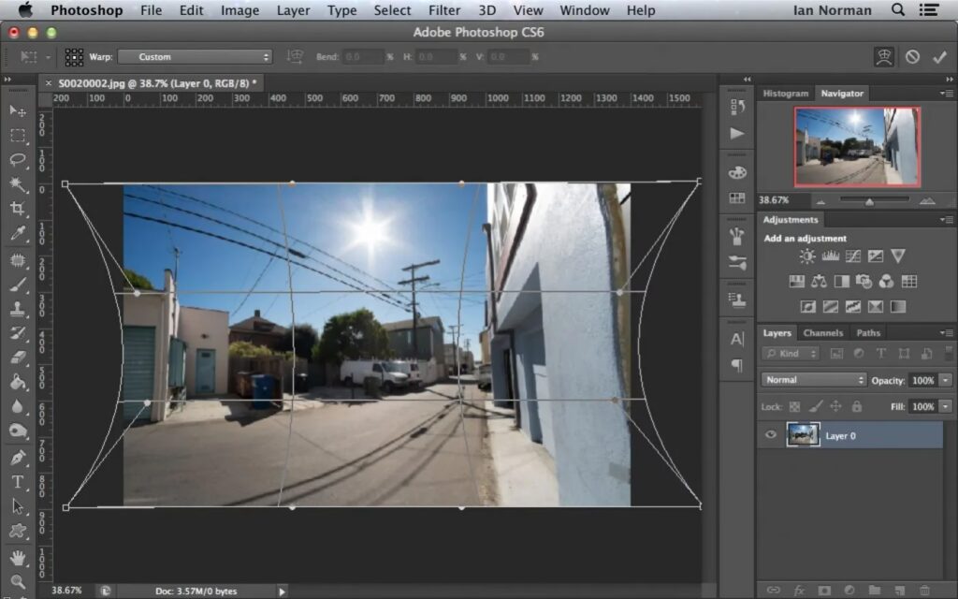Viewport: 958px width, 599px height.
Task: Open the blend mode dropdown showing Normal
Action: tap(814, 380)
